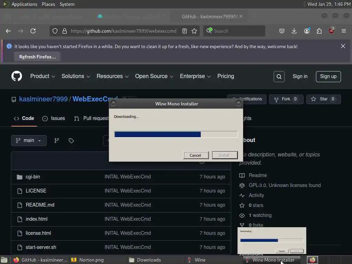Click the Wine Mono download progress bar
Image resolution: width=352 pixels, height=264 pixels.
point(176,134)
